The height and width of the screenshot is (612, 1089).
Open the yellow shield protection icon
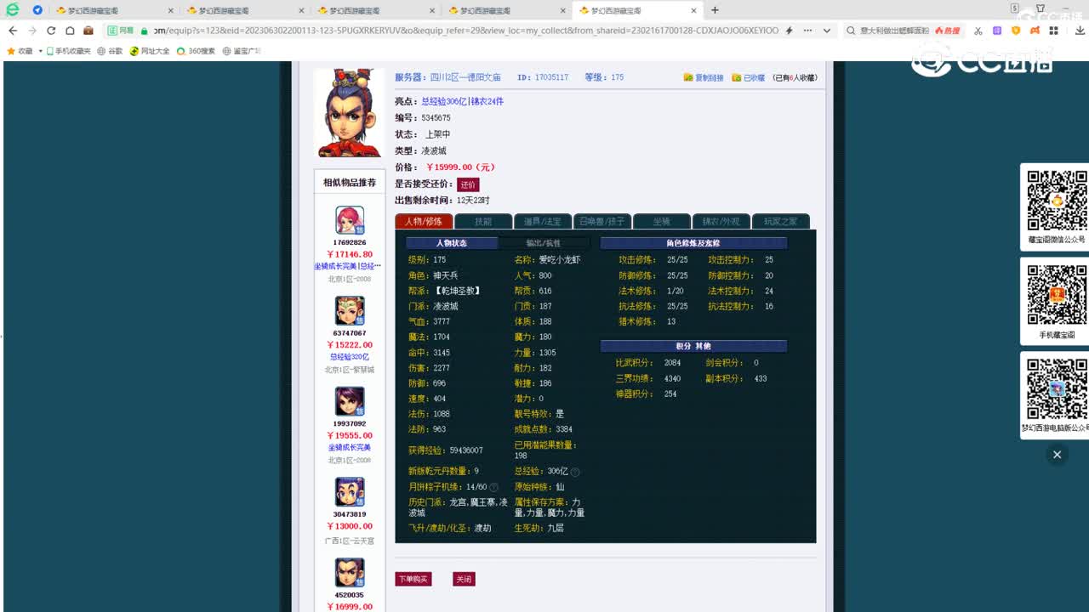coord(1016,30)
